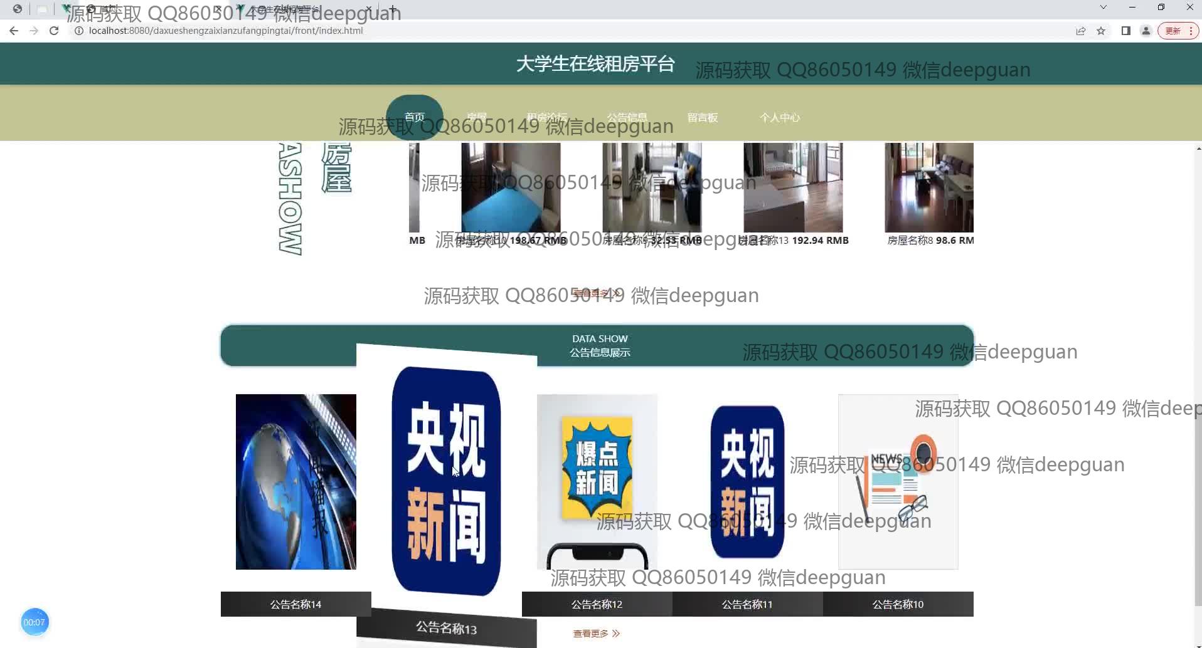Screen dimensions: 1202x648
Task: Open the 房屋名称8 house photo
Action: tap(929, 187)
